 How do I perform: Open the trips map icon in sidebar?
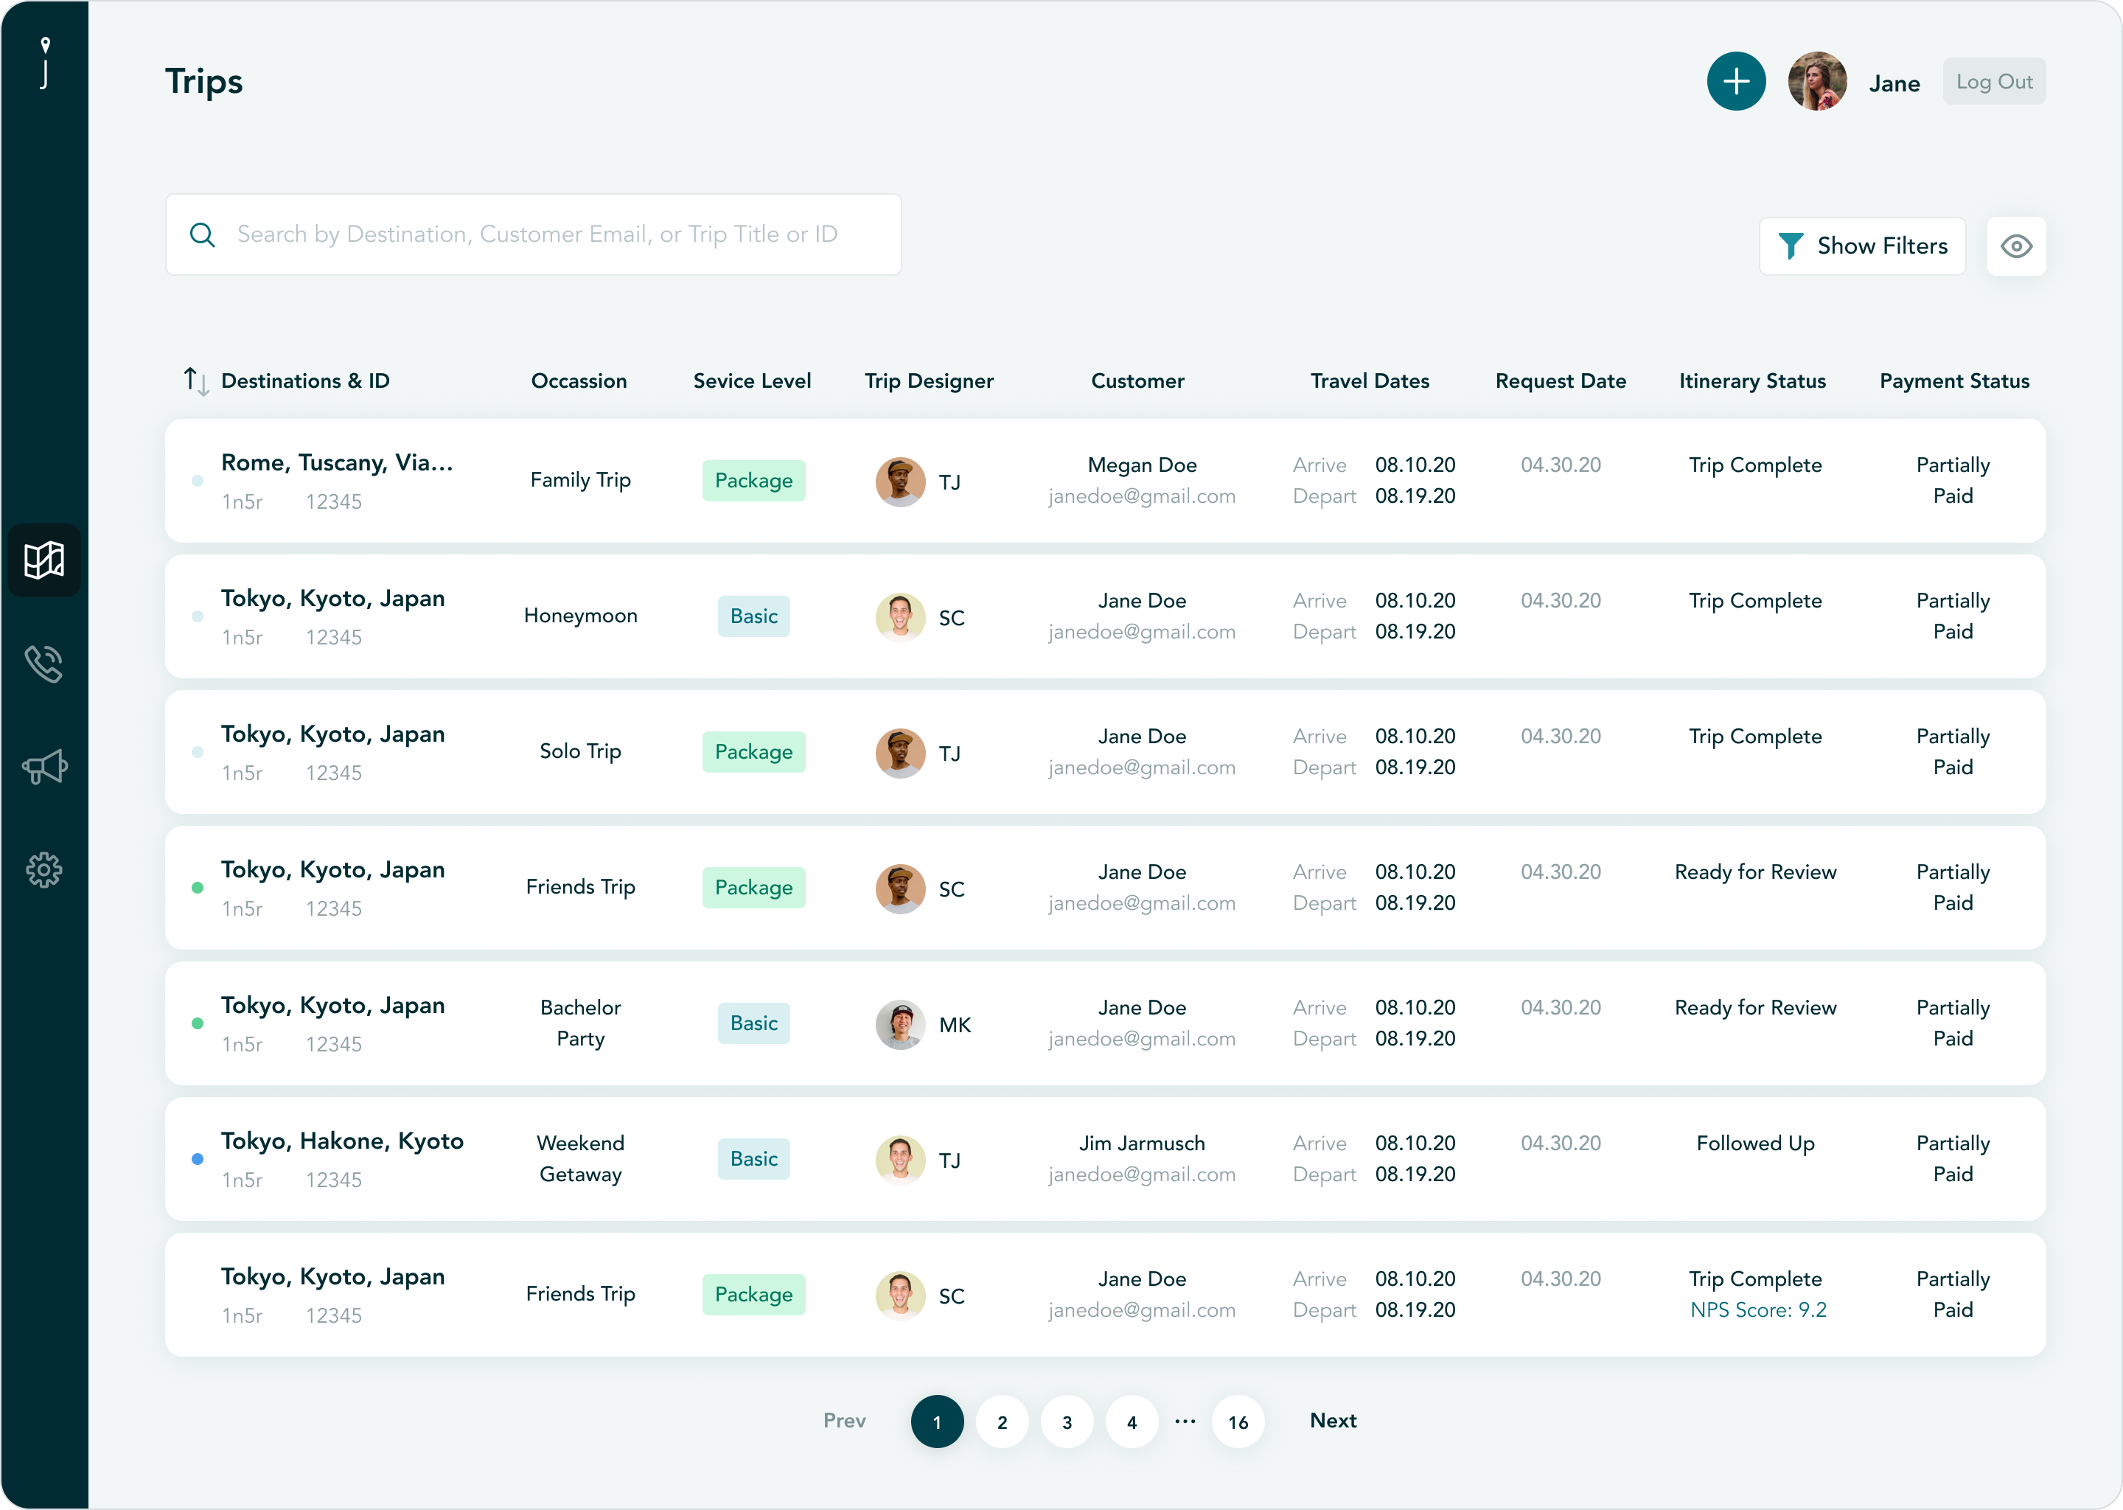click(x=43, y=560)
